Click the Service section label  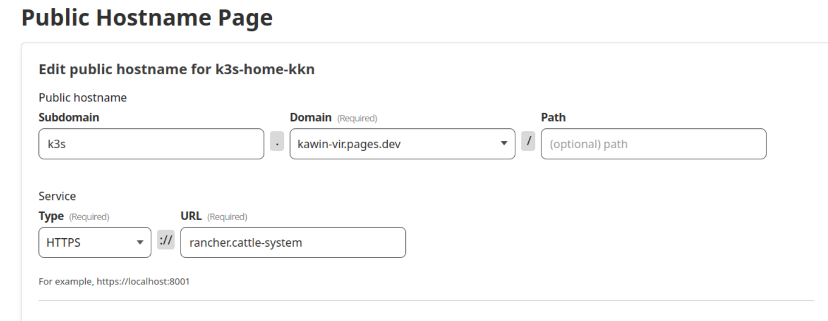point(57,197)
